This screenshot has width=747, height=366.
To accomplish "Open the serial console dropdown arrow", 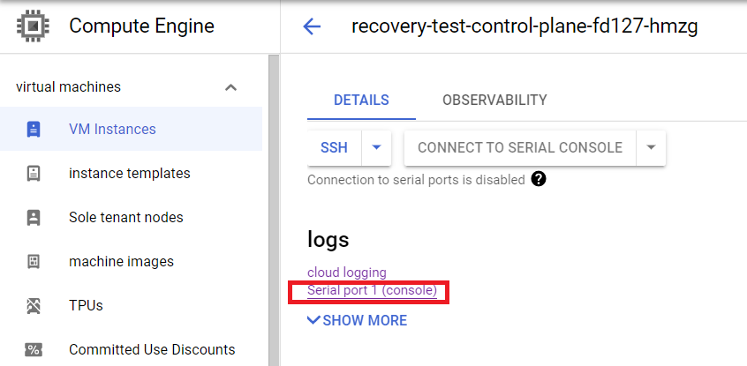I will (651, 147).
